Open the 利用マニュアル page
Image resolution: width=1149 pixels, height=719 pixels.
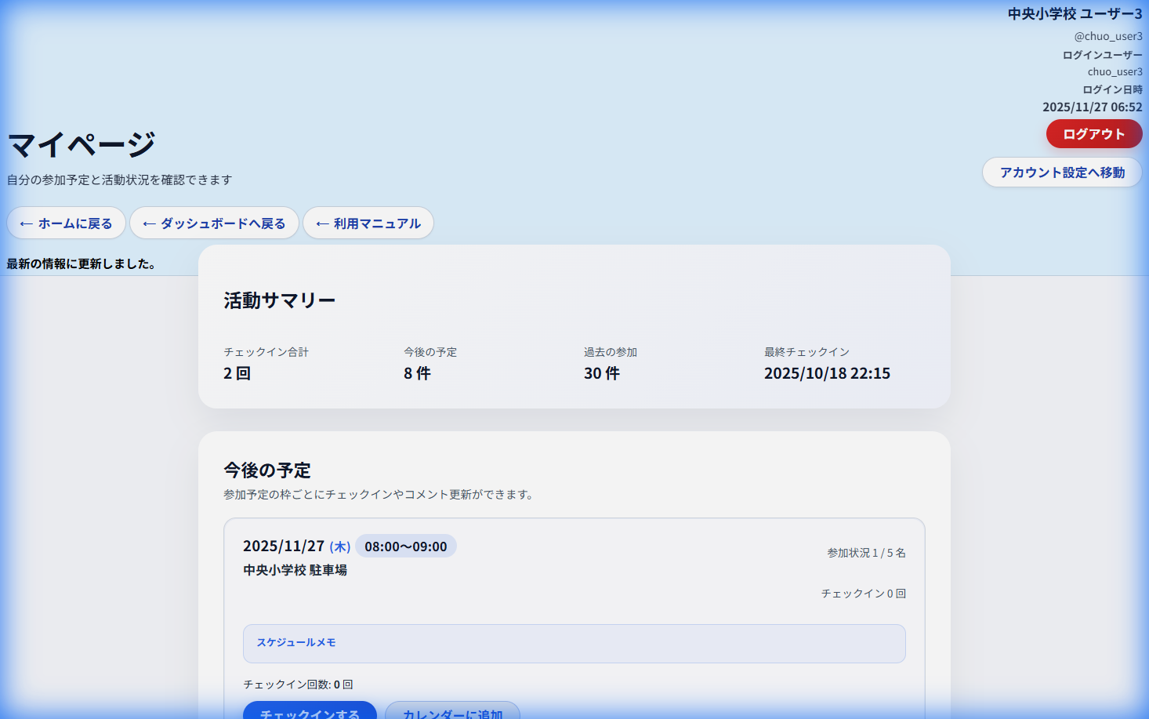pos(368,223)
